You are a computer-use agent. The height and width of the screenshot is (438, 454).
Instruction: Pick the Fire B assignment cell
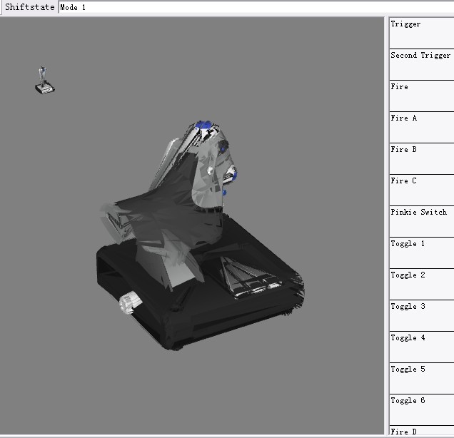[421, 158]
